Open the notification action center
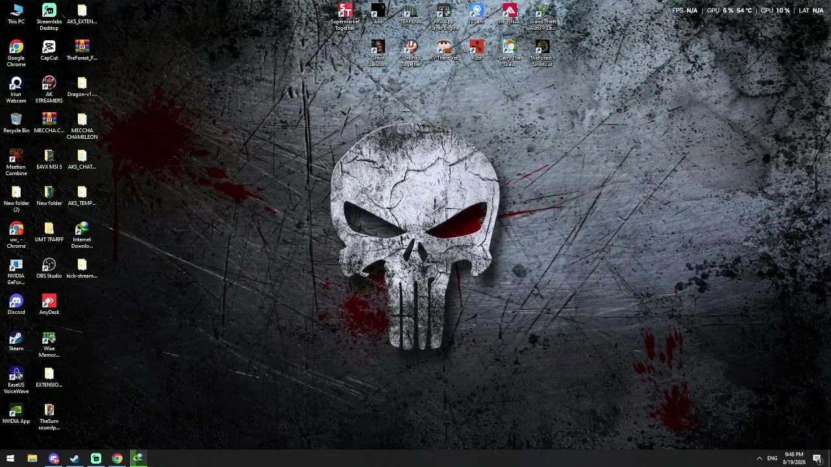This screenshot has width=831, height=467. coord(817,459)
